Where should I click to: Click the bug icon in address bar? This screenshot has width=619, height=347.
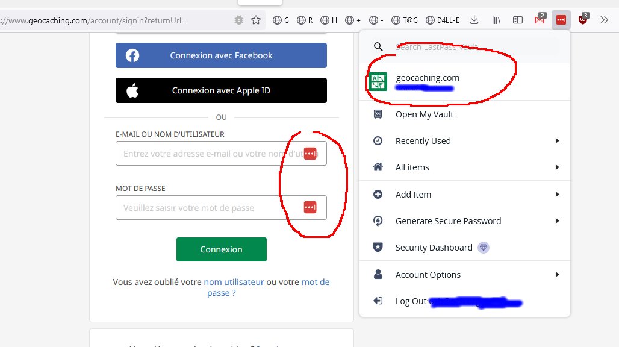[239, 20]
